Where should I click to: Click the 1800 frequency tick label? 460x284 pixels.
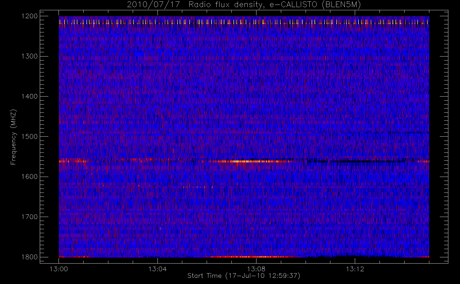coord(30,257)
